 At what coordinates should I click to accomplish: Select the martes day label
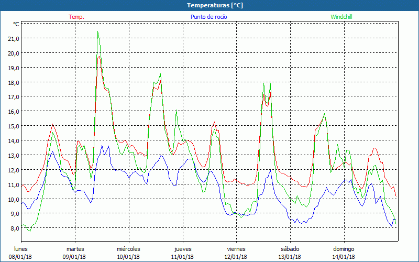point(75,249)
